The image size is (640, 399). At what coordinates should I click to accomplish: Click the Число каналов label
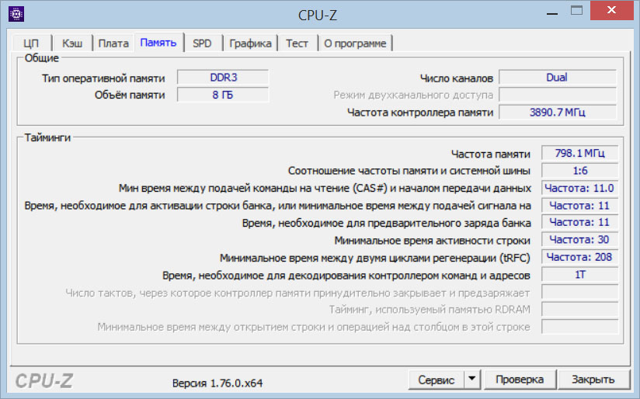tap(457, 78)
